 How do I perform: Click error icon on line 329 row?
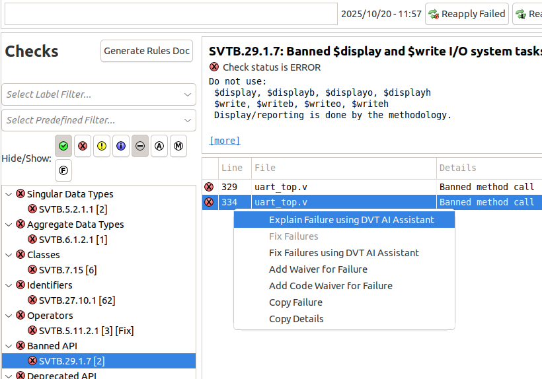pos(210,187)
